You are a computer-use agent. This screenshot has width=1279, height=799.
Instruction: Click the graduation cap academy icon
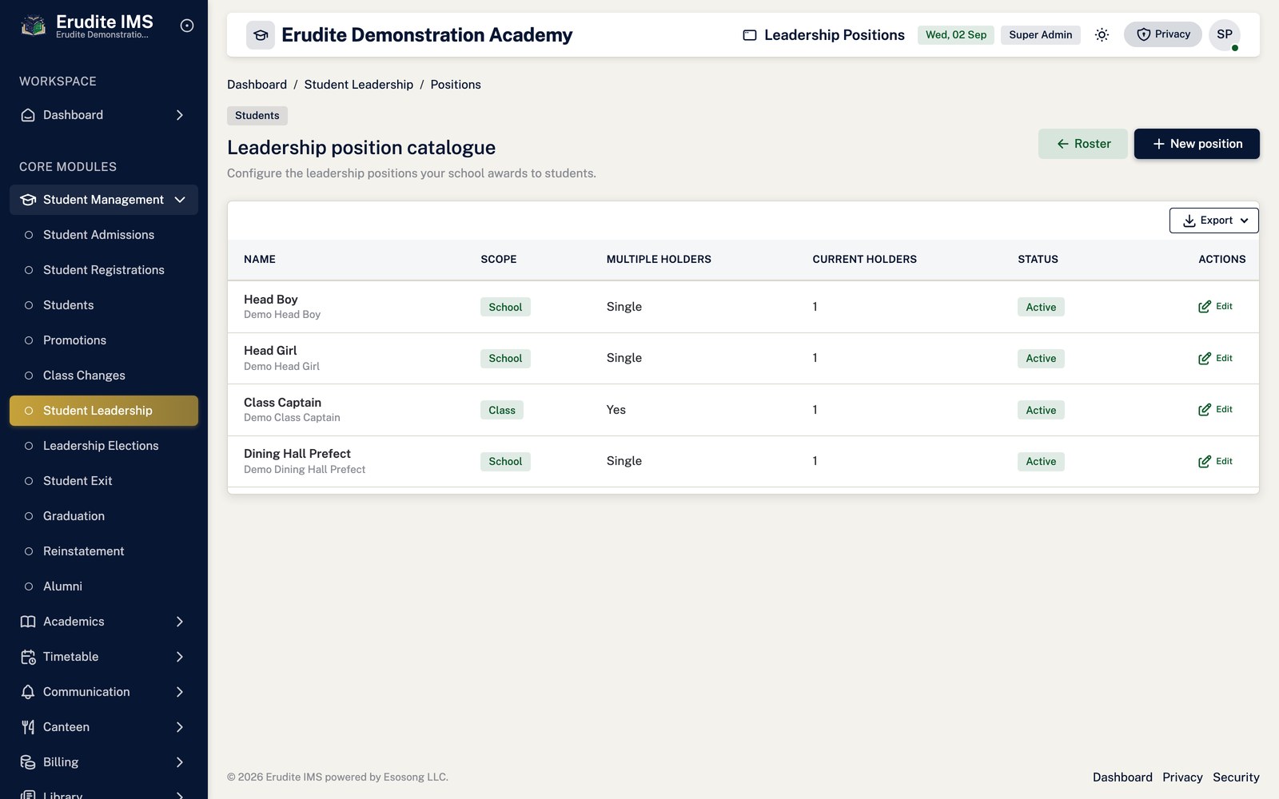pyautogui.click(x=261, y=35)
